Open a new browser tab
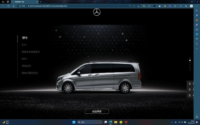Viewport: 200px width, 125px height. [41, 2]
